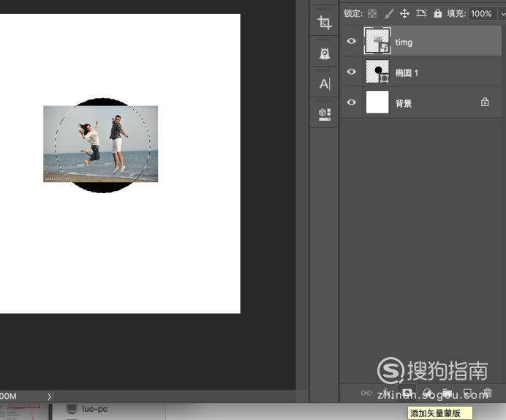Click the beach photo on the canvas
This screenshot has width=506, height=420.
101,144
